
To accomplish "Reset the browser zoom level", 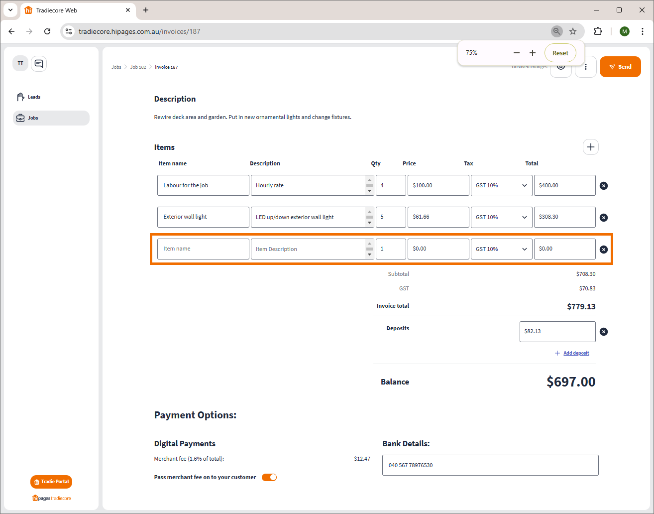I will tap(560, 53).
